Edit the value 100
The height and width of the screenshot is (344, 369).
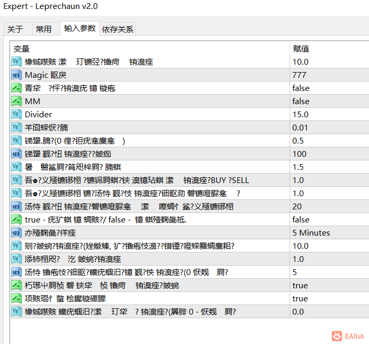click(299, 154)
